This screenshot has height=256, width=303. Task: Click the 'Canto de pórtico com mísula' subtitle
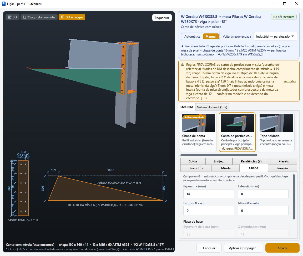(201, 27)
